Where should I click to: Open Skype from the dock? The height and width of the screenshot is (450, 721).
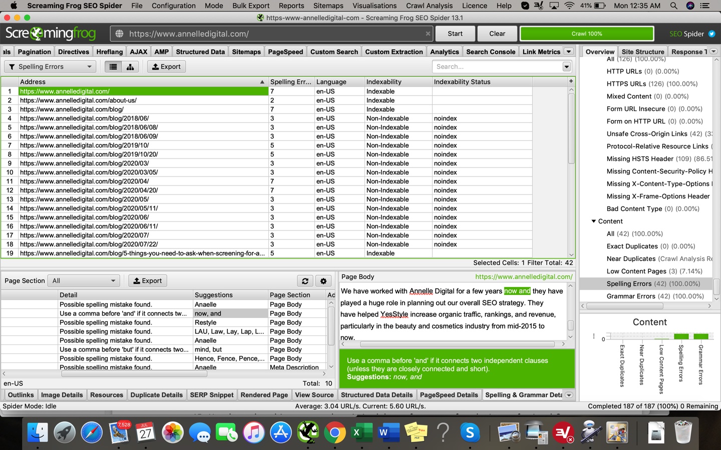click(470, 432)
